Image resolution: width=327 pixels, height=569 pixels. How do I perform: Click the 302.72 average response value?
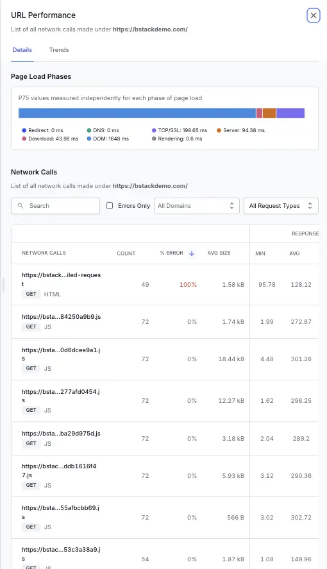point(301,518)
